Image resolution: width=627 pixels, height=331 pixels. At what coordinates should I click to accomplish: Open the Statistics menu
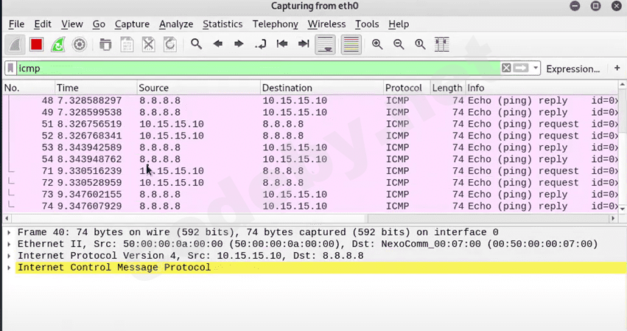tap(222, 24)
